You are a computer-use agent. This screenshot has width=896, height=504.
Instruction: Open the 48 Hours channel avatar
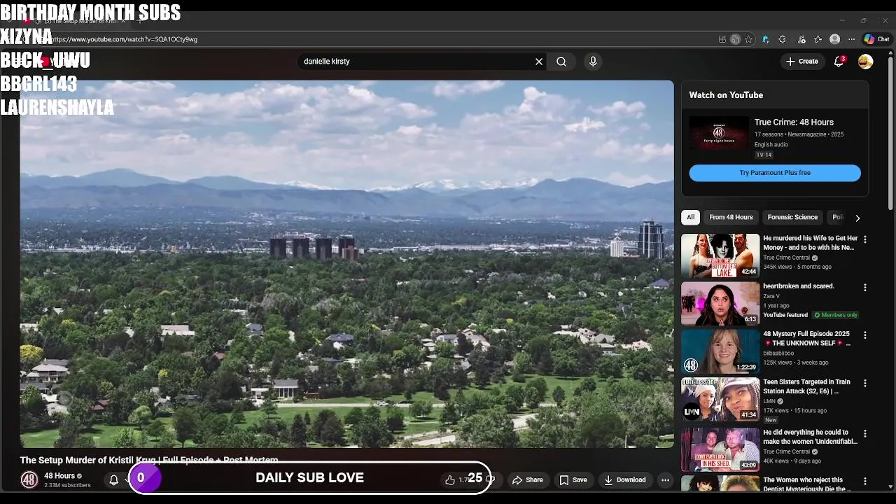29,480
